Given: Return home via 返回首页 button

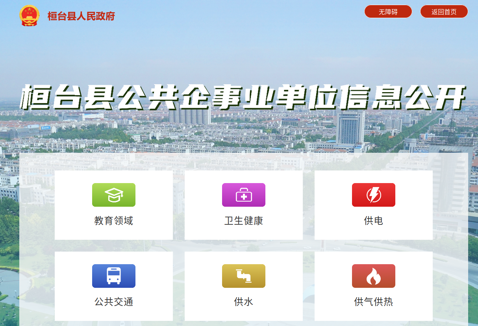Looking at the screenshot, I should [x=444, y=11].
